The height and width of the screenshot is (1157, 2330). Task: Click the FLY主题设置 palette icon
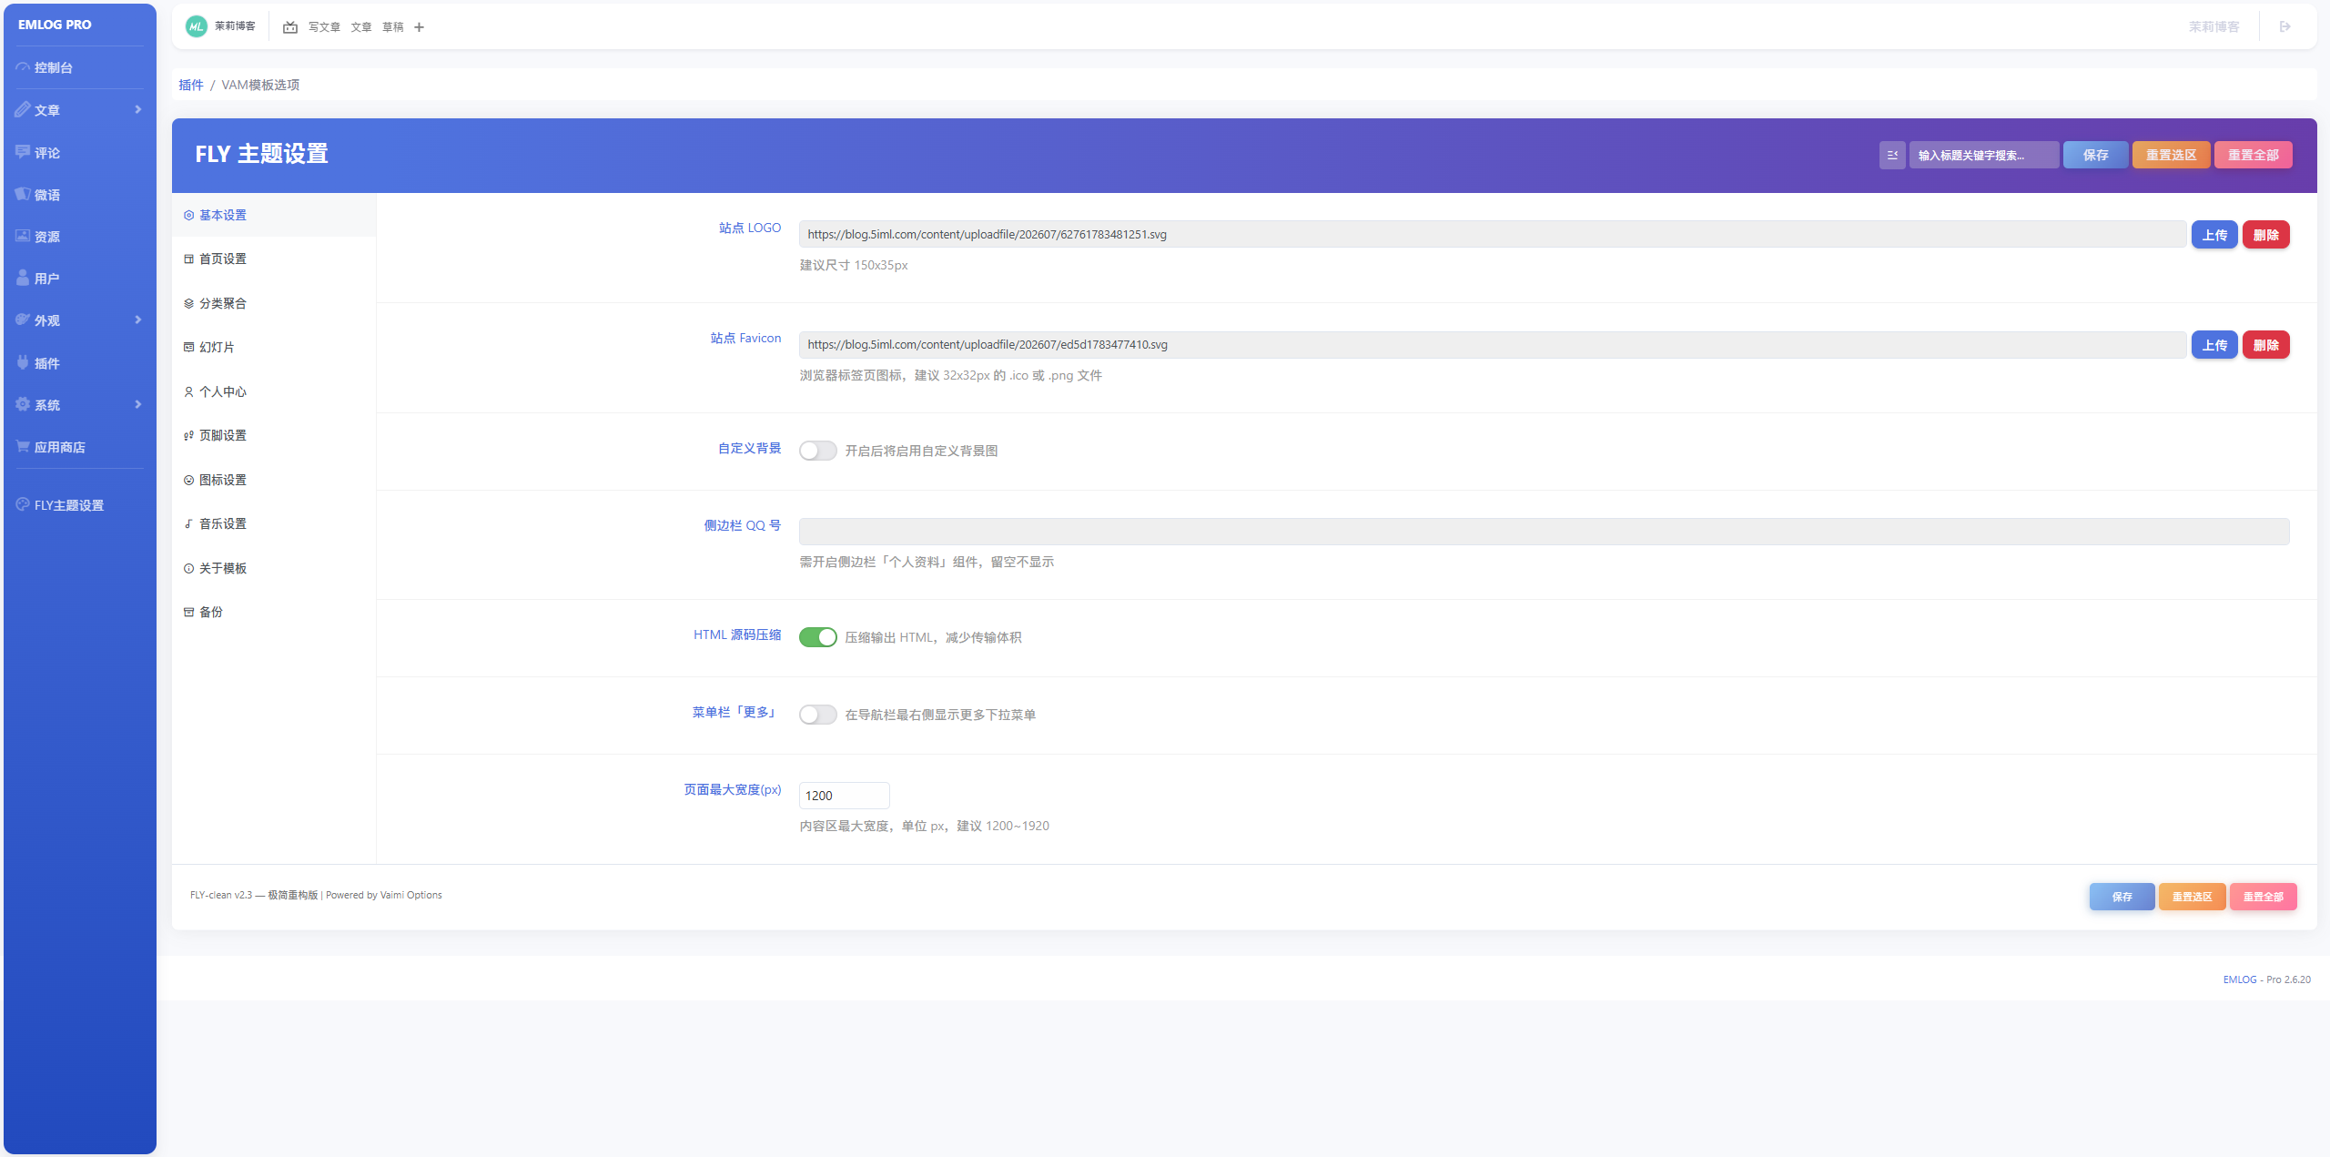click(x=23, y=504)
